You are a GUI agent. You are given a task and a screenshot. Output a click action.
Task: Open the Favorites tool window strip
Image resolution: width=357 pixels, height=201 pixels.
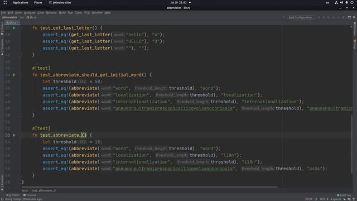pyautogui.click(x=2, y=183)
